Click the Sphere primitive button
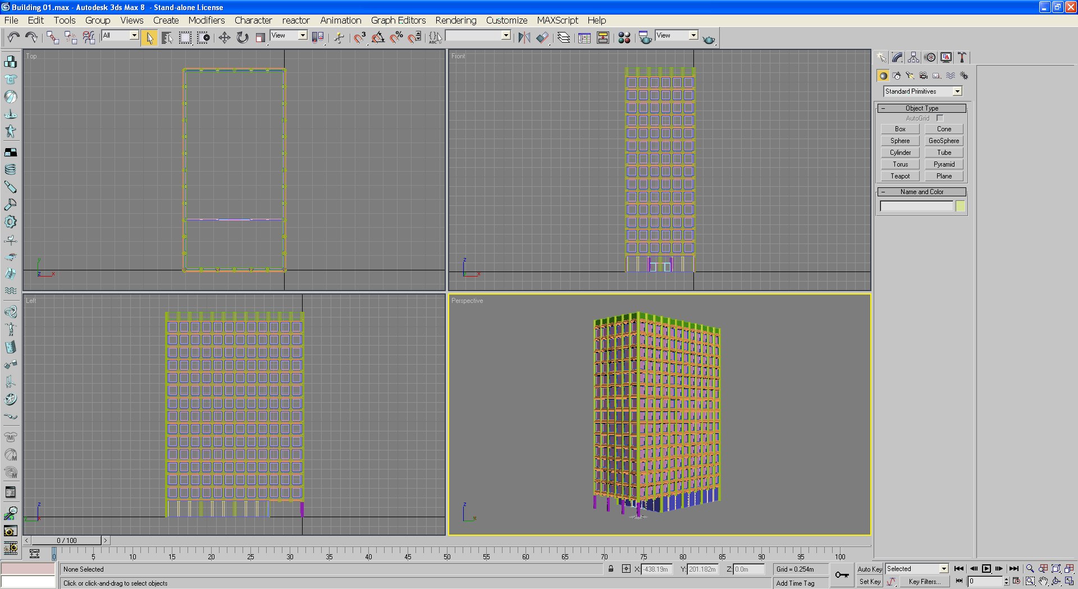1078x589 pixels. coord(900,141)
